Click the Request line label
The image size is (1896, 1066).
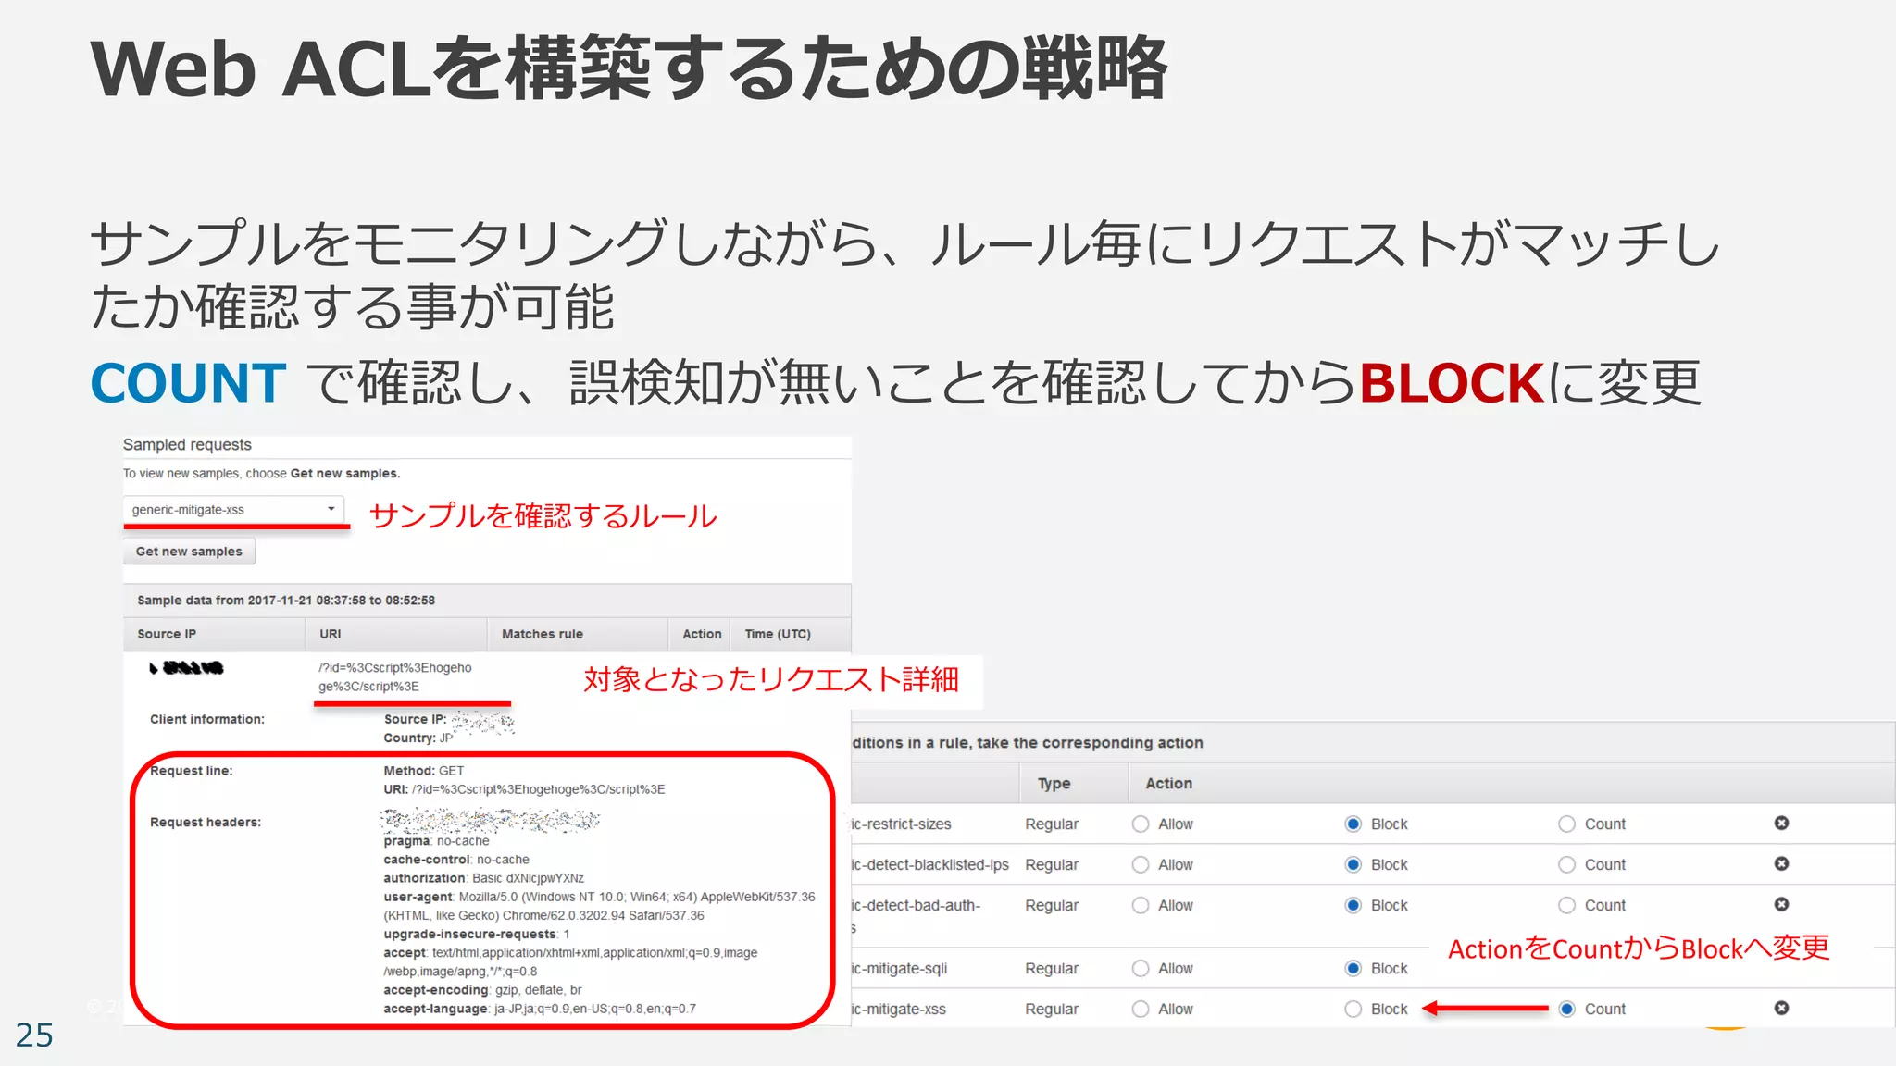pos(192,771)
